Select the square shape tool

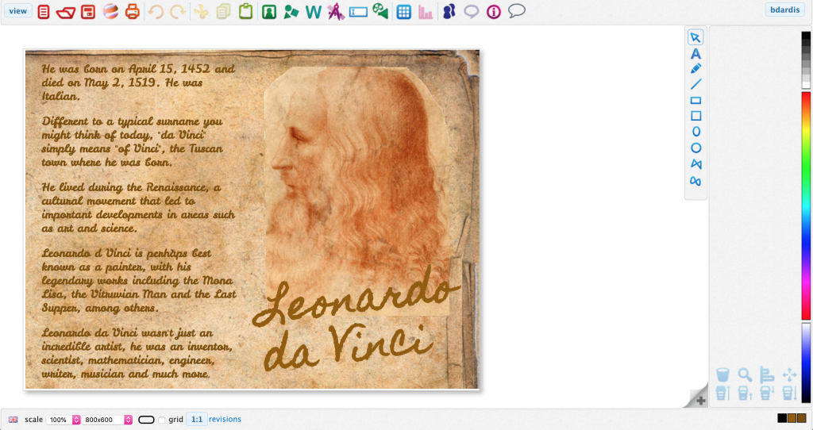(695, 116)
